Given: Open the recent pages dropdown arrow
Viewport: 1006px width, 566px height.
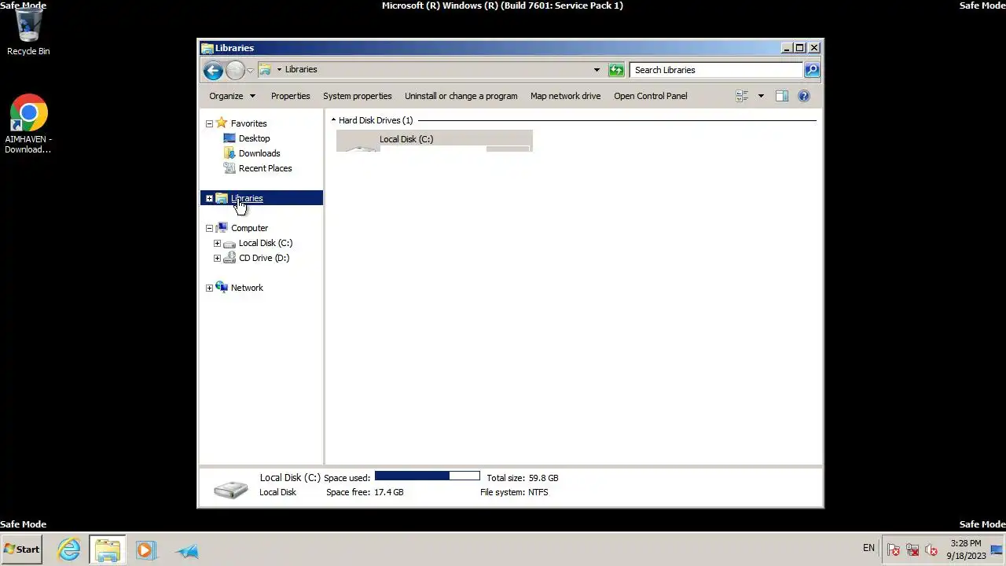Looking at the screenshot, I should point(251,71).
